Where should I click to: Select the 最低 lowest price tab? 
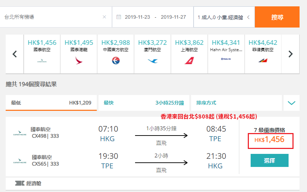(51, 103)
